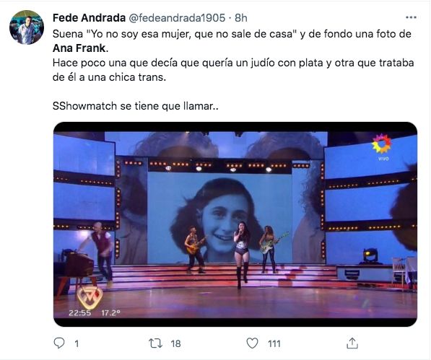Open the three-dot more options menu

pos(411,17)
